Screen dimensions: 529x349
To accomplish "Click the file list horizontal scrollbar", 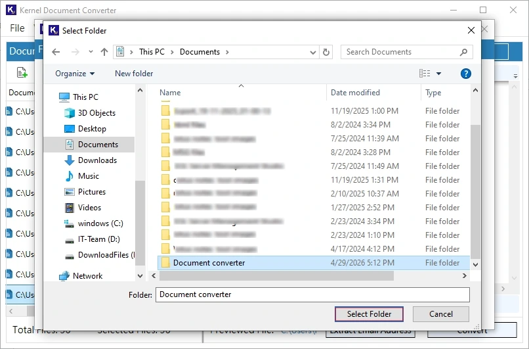I will (276, 275).
